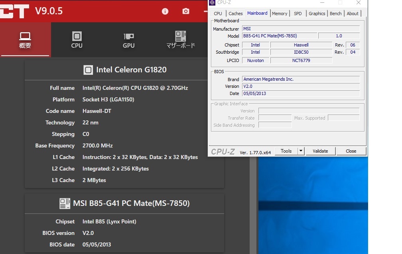Click Southbridge field showing ID8C50
402x254 pixels.
pos(301,52)
